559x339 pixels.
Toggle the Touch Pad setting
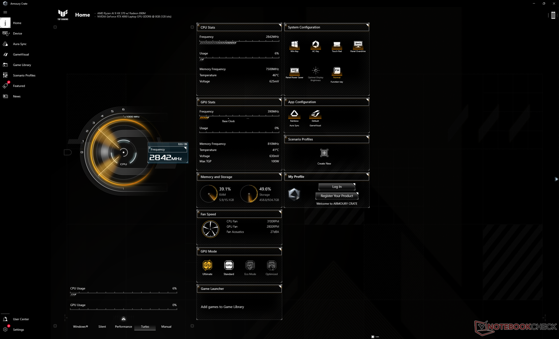(x=337, y=45)
